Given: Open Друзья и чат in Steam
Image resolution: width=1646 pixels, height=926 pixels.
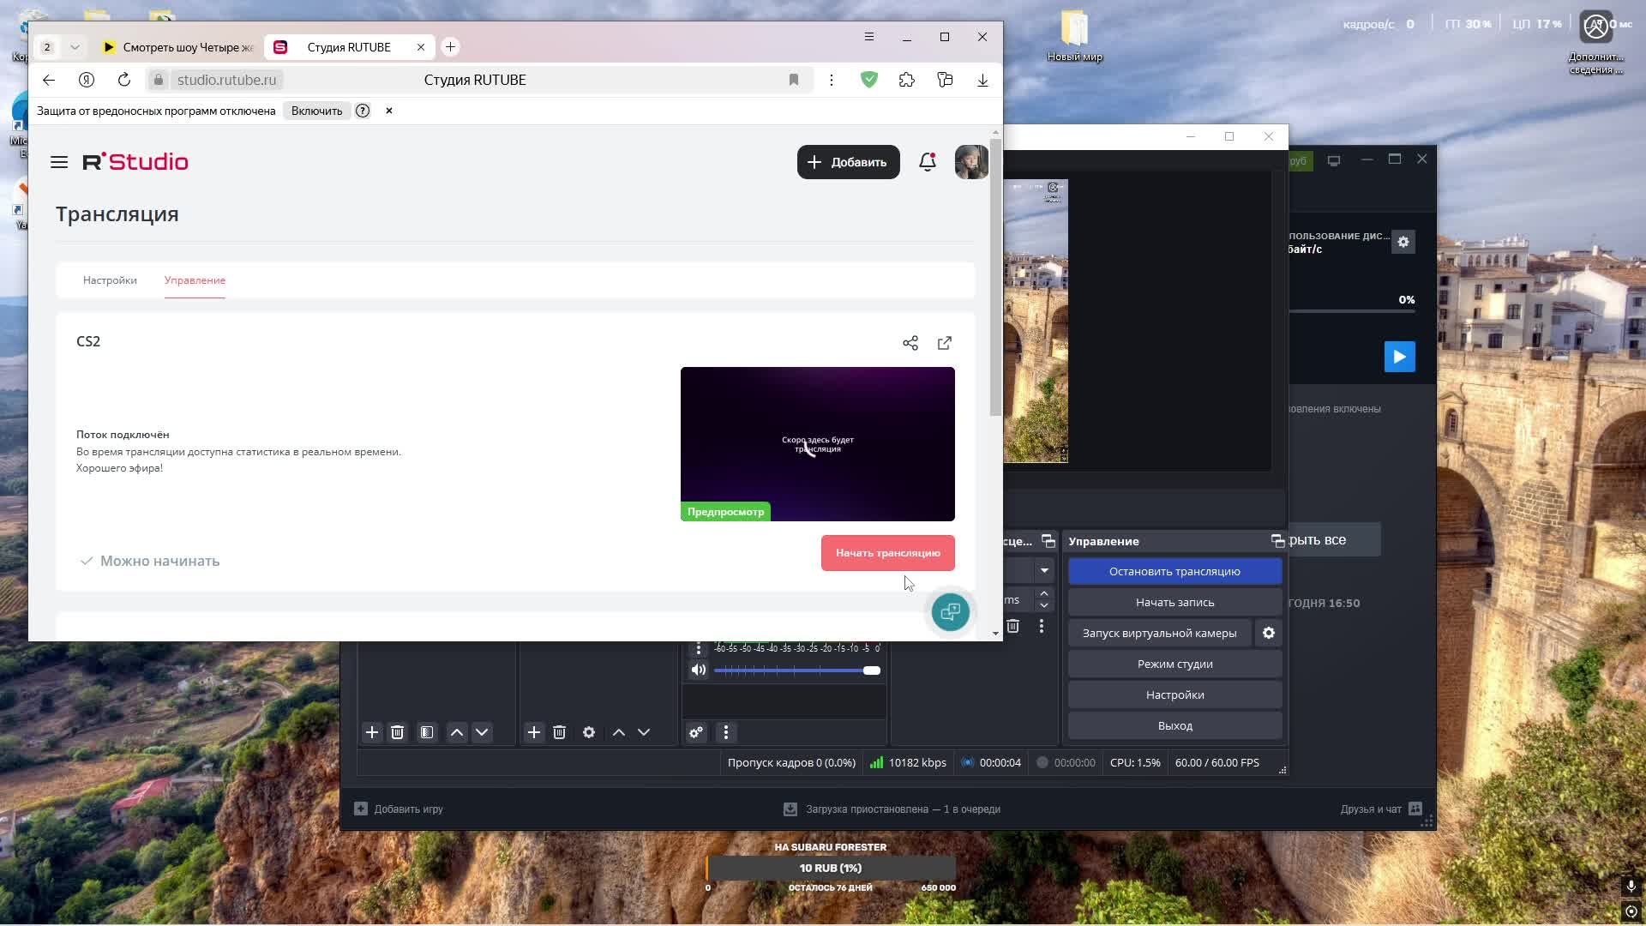Looking at the screenshot, I should tap(1380, 809).
